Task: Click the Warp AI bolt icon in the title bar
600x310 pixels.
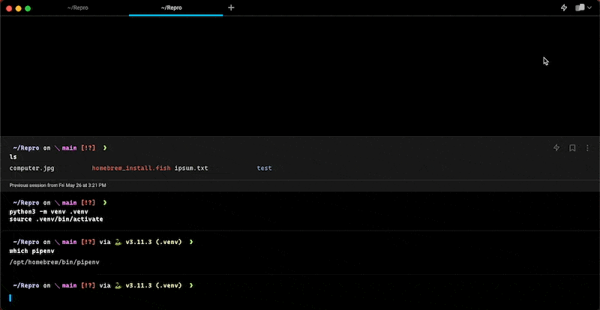Action: (564, 7)
